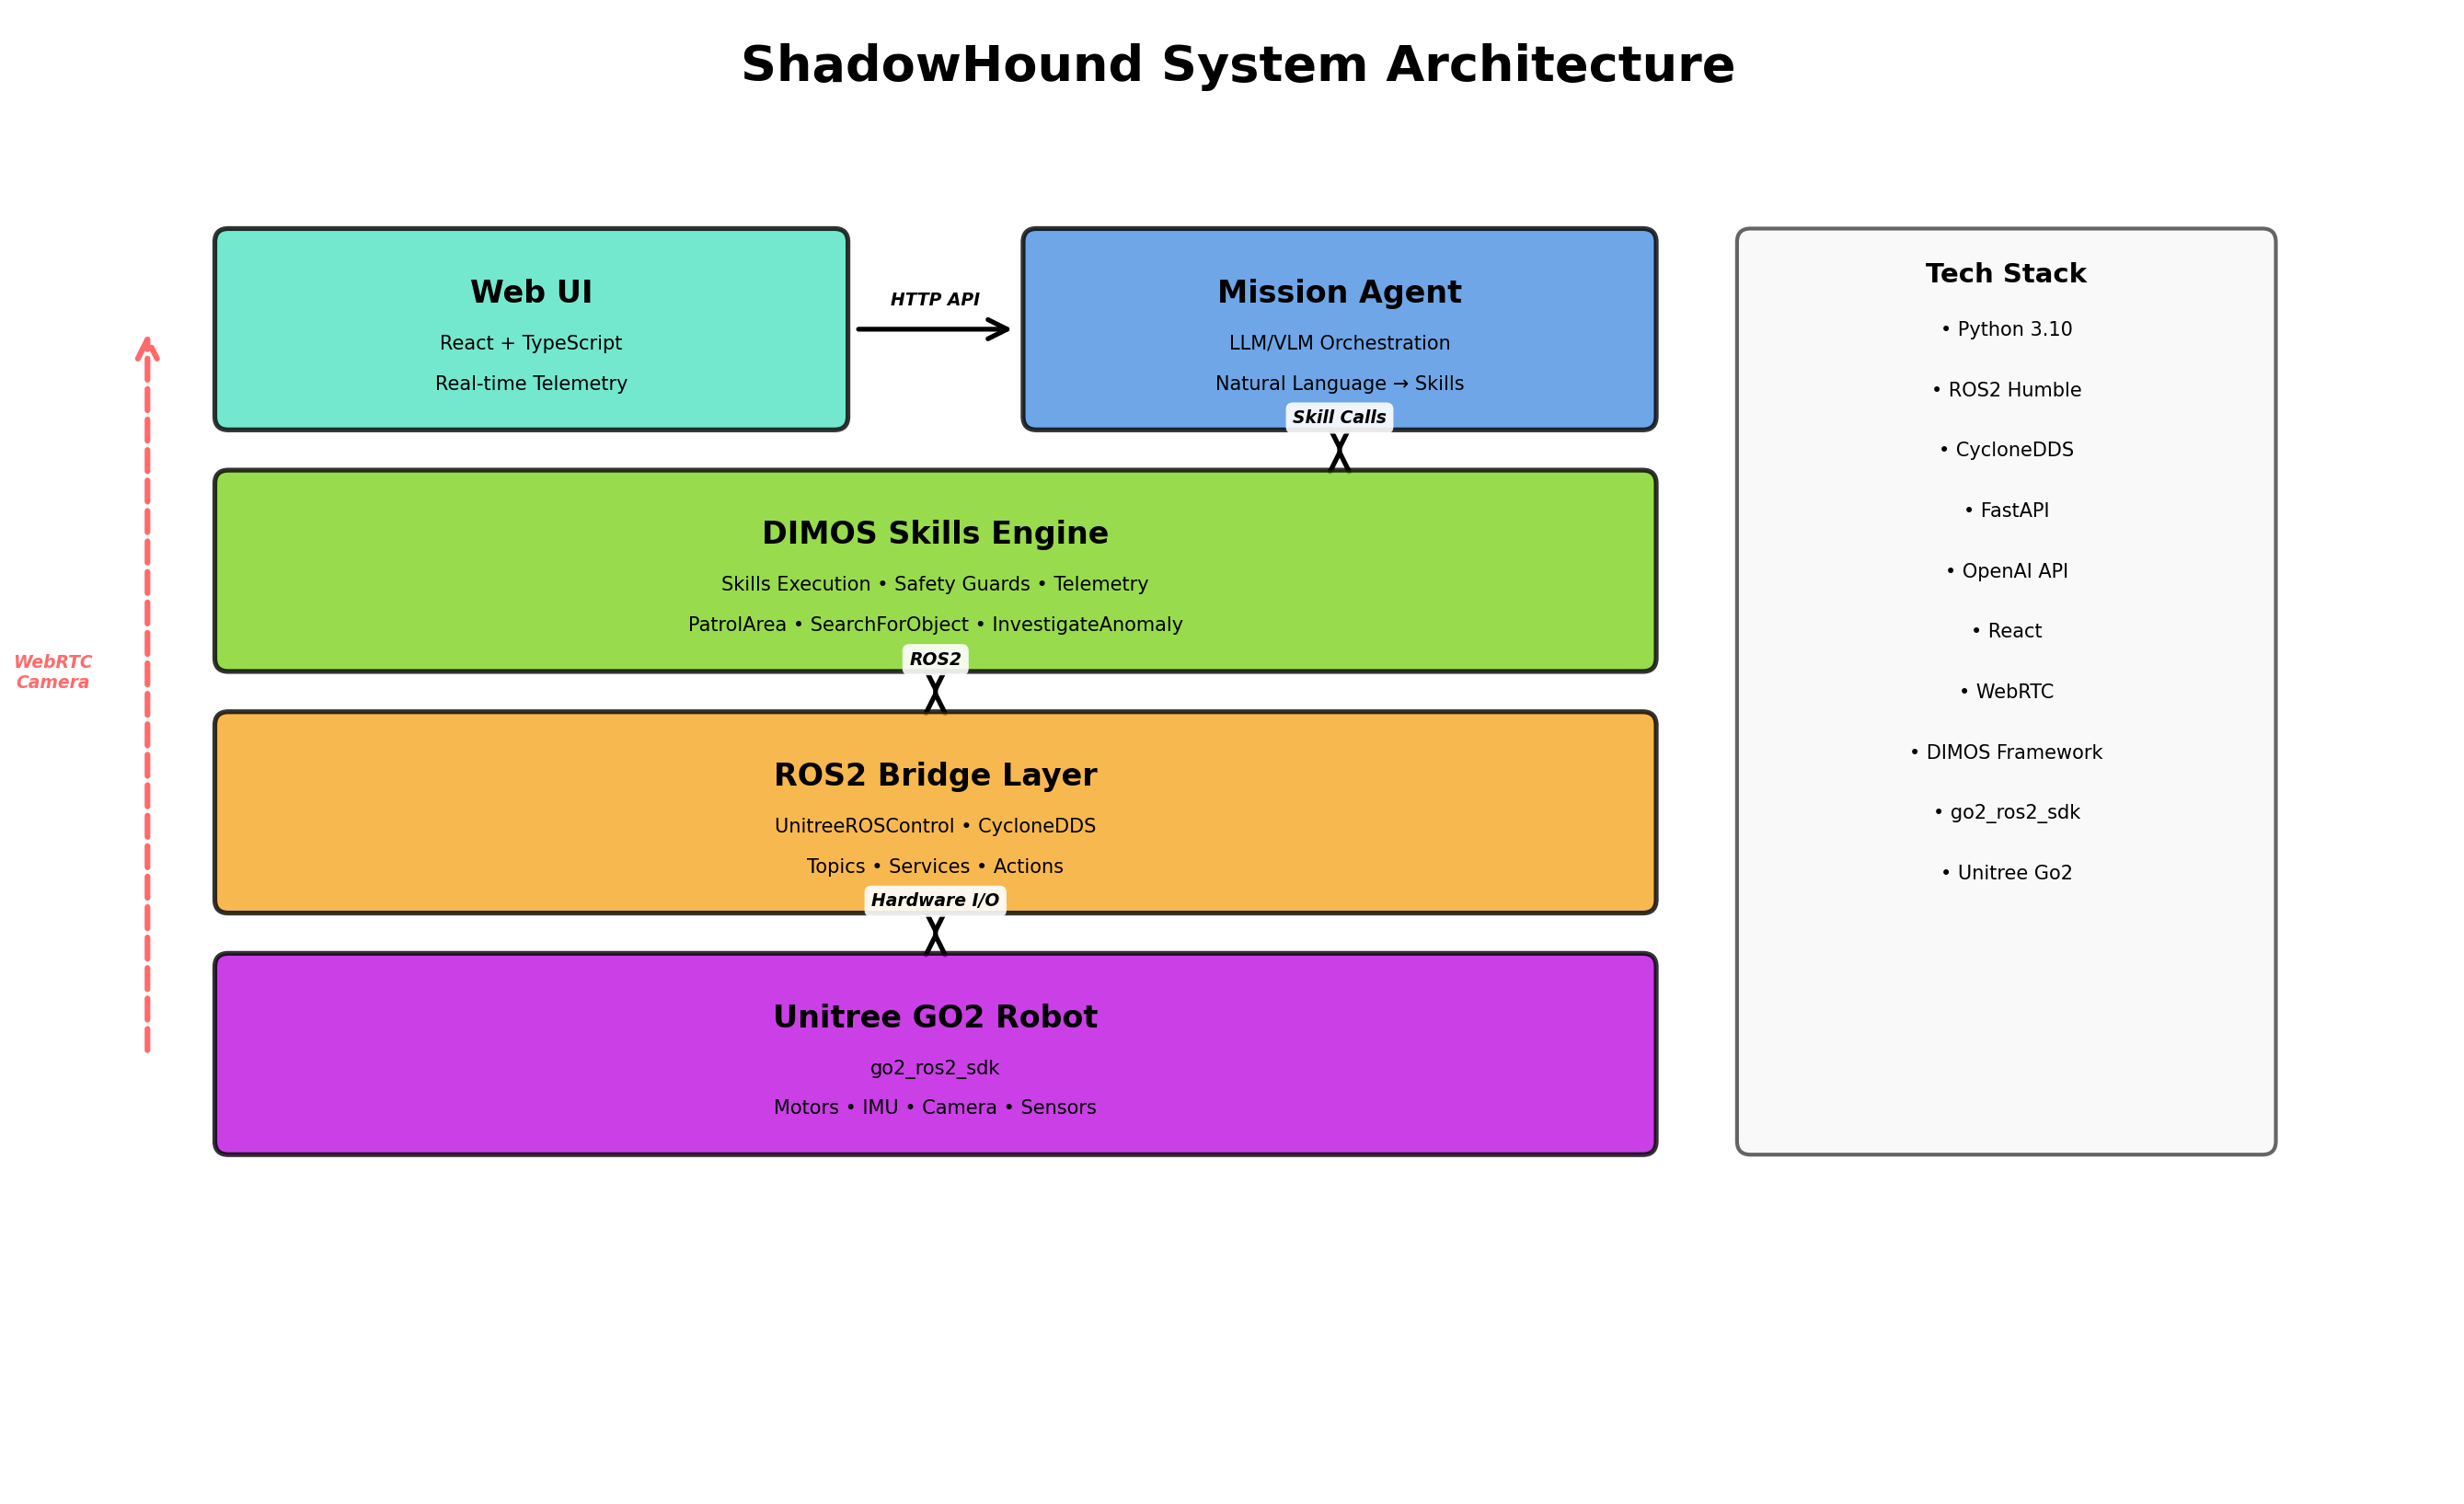Select the Python 3.10 list item

(2012, 328)
